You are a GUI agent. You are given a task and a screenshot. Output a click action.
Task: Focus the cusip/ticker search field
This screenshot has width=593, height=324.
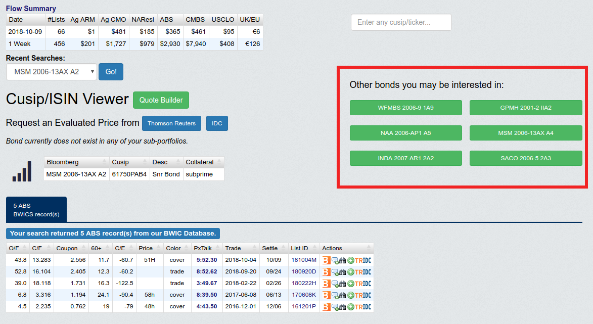pyautogui.click(x=401, y=22)
